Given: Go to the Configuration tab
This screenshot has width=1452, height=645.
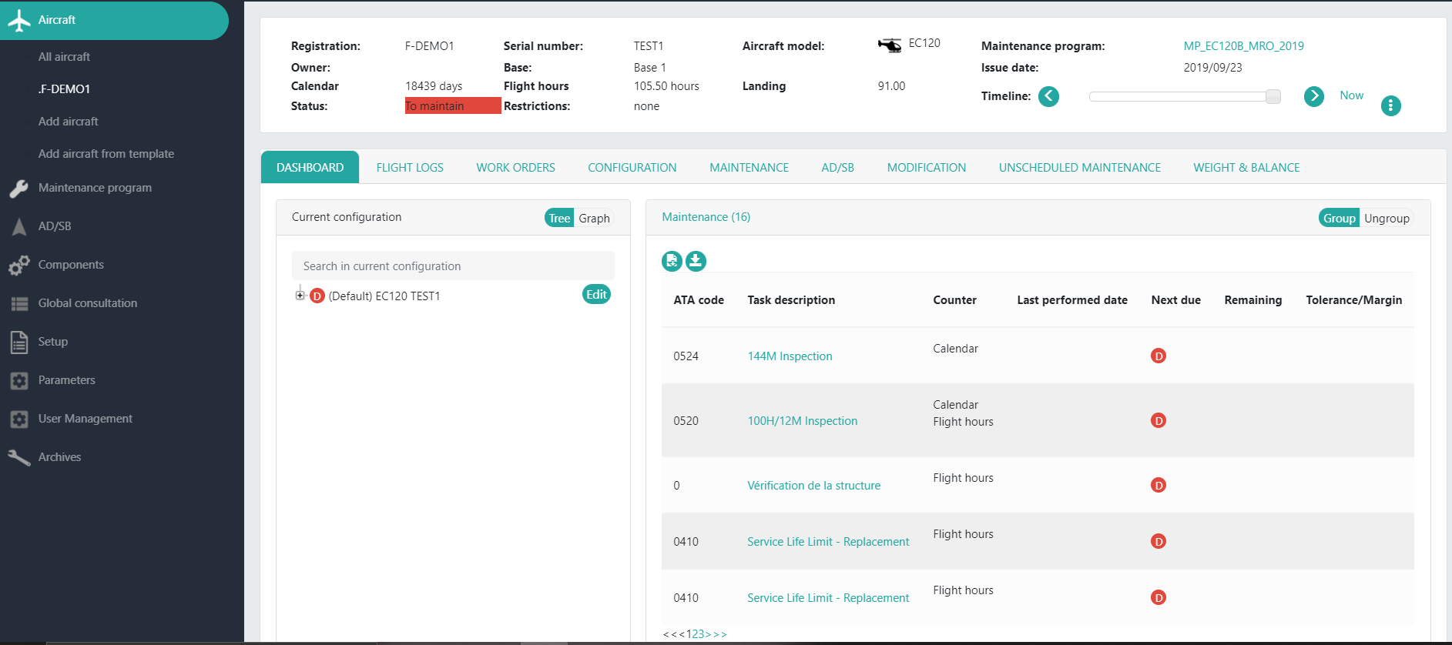Looking at the screenshot, I should tap(632, 168).
